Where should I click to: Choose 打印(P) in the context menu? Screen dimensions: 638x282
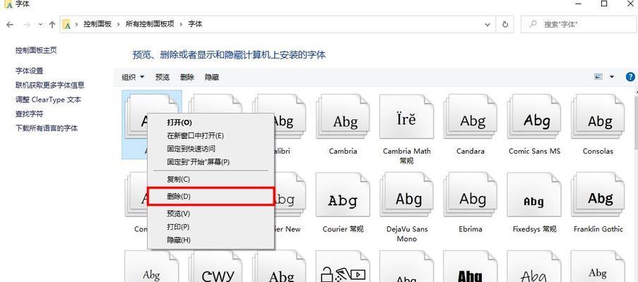(211, 227)
